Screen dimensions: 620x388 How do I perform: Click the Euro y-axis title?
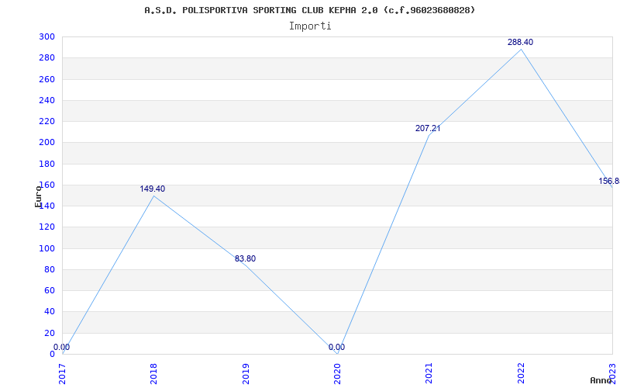[38, 196]
